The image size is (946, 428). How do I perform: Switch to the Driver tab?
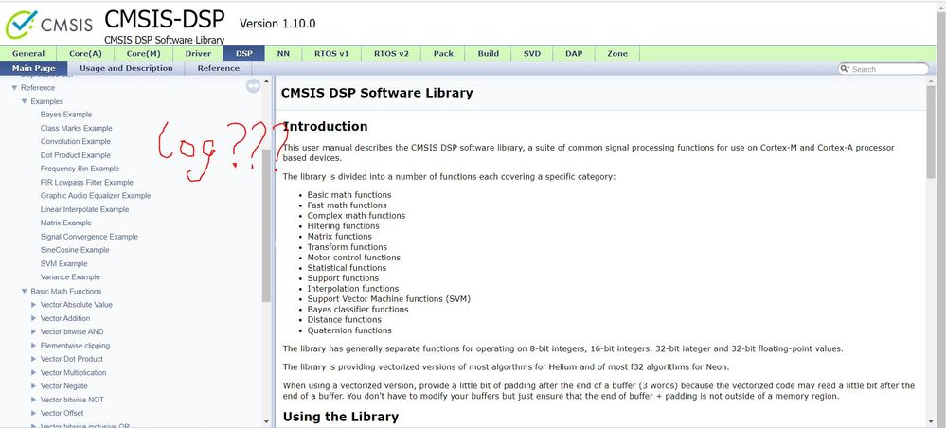pos(198,53)
